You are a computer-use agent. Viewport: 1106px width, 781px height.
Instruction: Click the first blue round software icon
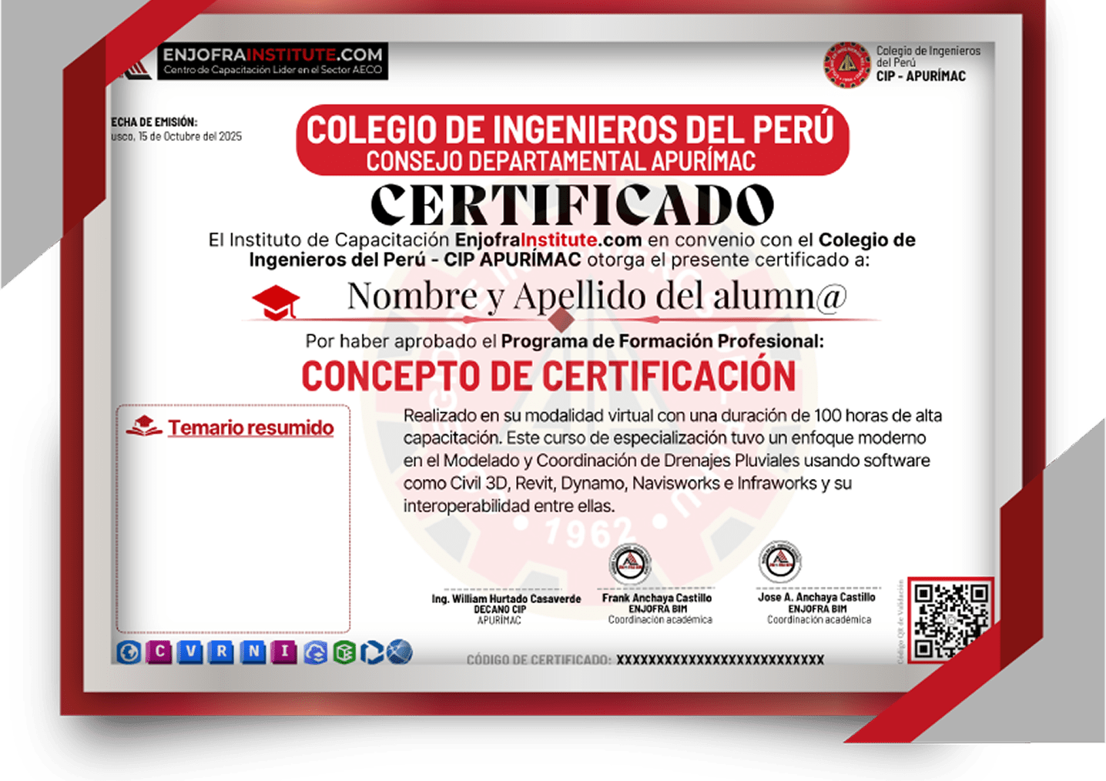click(129, 652)
